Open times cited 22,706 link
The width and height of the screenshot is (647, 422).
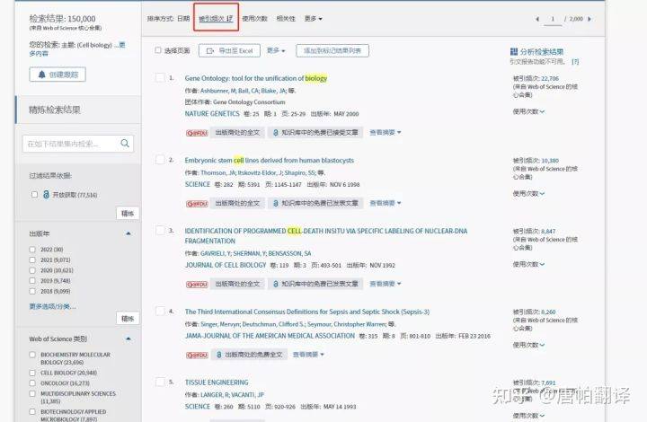click(550, 78)
